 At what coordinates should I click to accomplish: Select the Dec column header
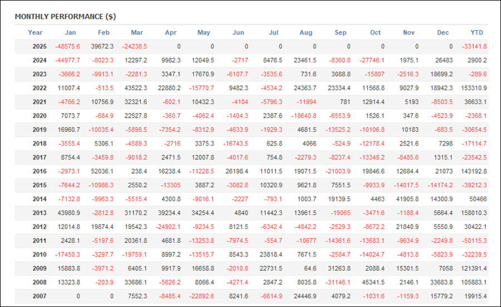pos(443,32)
